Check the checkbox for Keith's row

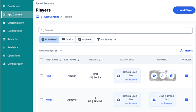42,100
